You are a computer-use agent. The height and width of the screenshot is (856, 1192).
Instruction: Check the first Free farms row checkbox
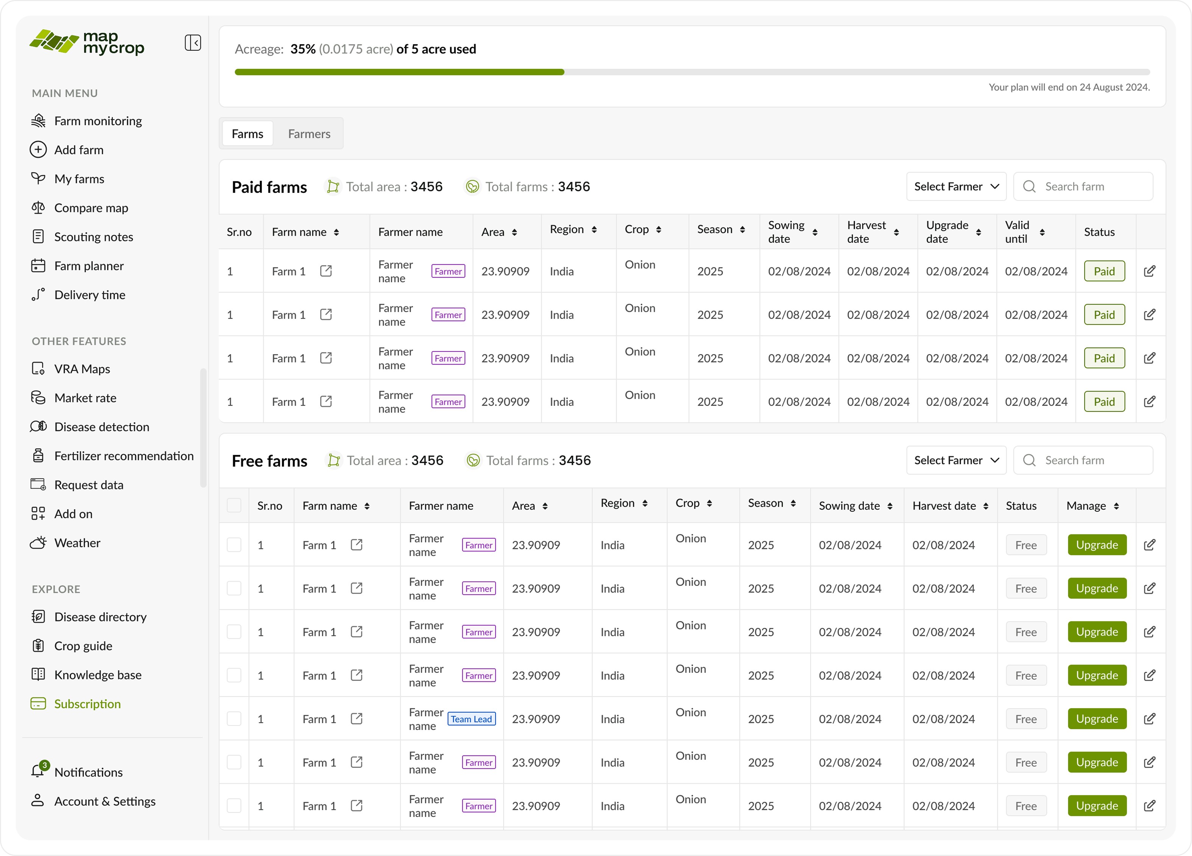234,545
